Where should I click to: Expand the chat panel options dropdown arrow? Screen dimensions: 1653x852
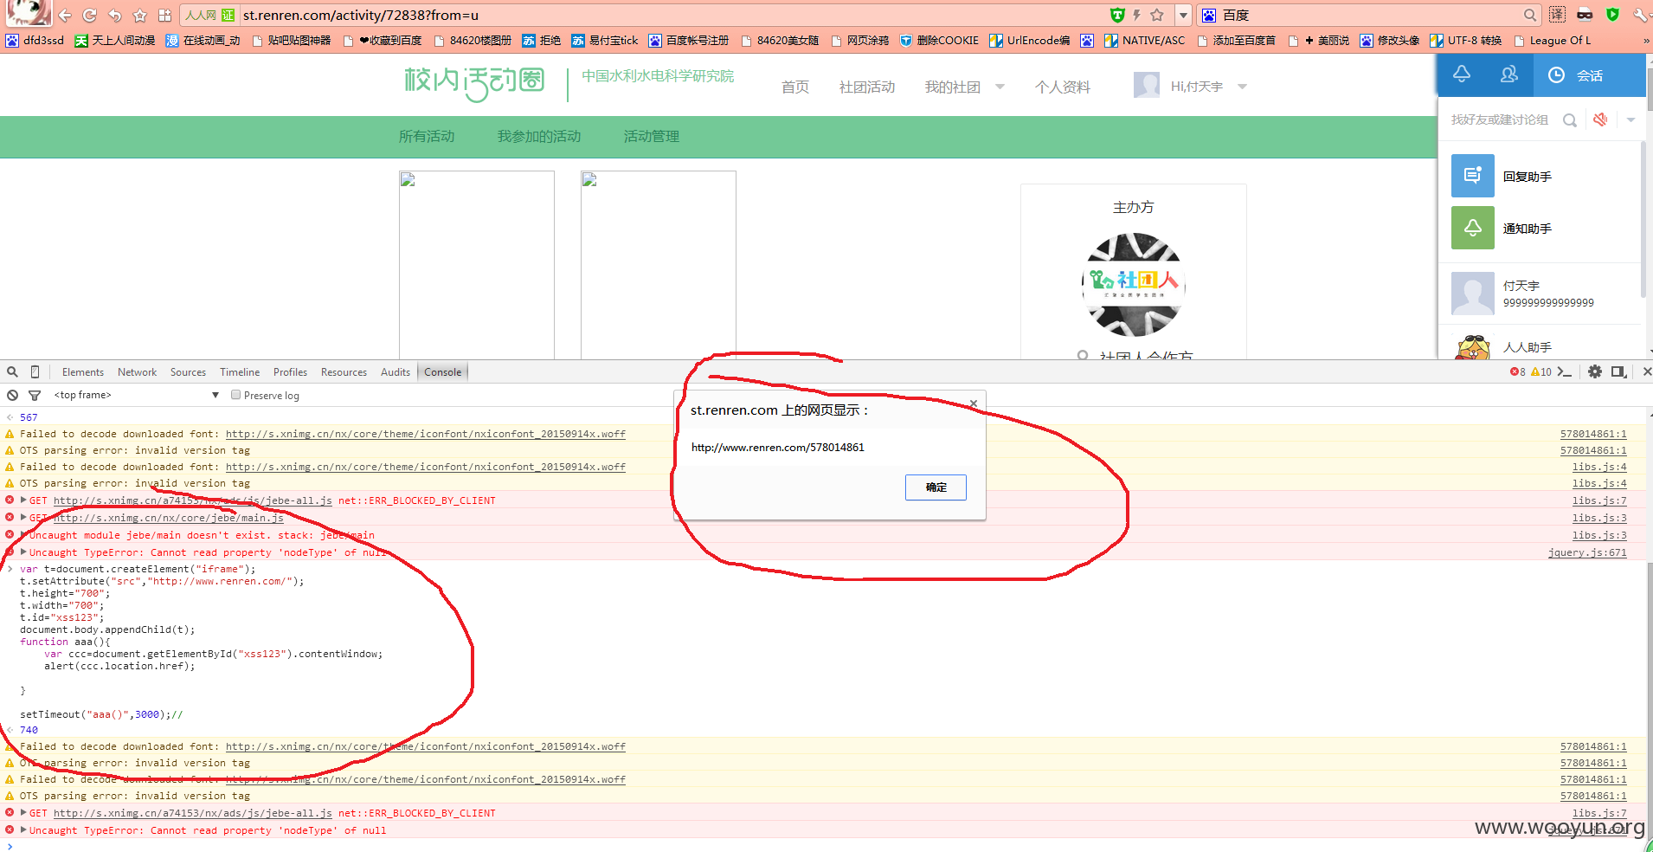[1630, 119]
